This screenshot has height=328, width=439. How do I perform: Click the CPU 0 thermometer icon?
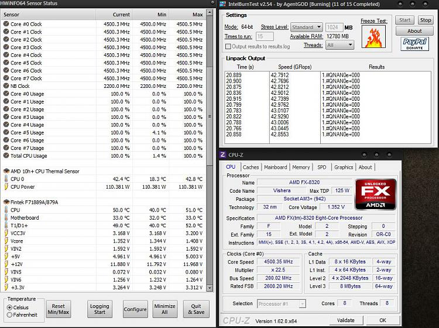(x=6, y=179)
